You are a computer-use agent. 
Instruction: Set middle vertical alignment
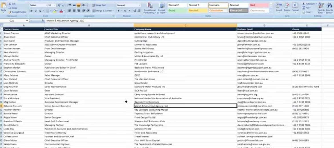tap(74, 5)
